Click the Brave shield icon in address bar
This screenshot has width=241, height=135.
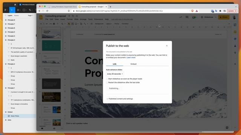coord(192,11)
